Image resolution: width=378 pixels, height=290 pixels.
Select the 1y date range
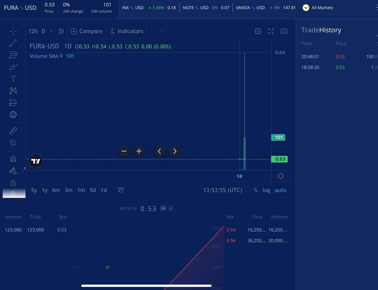click(45, 190)
